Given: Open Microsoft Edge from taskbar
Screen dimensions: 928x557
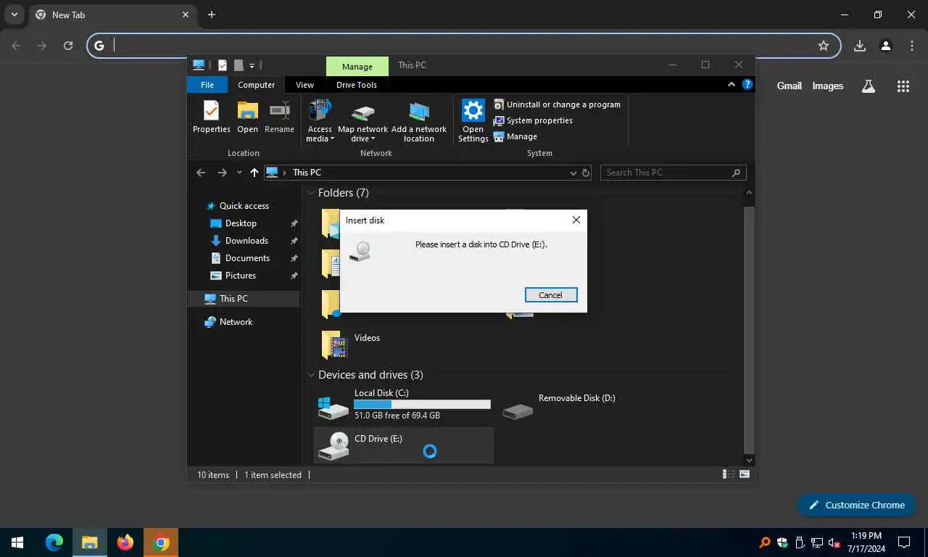Looking at the screenshot, I should click(x=54, y=542).
